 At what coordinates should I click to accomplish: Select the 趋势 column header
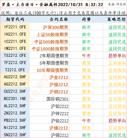(x=86, y=19)
